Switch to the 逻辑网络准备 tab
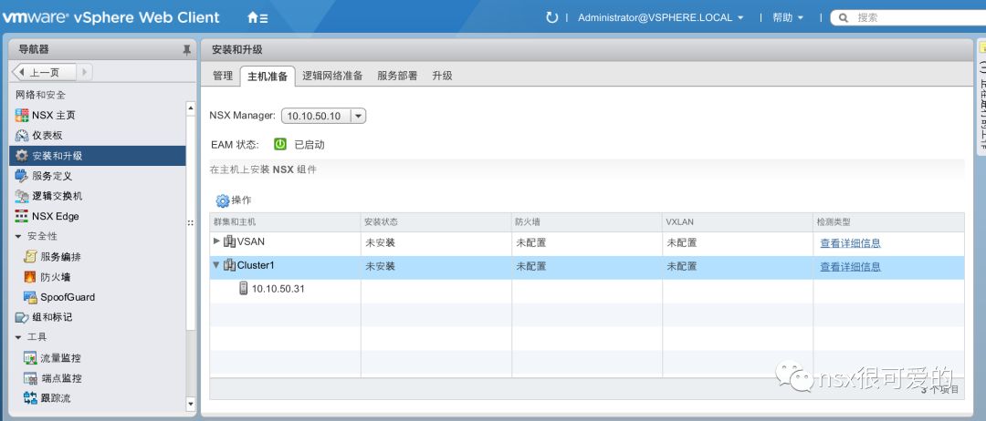The width and height of the screenshot is (986, 421). click(332, 76)
